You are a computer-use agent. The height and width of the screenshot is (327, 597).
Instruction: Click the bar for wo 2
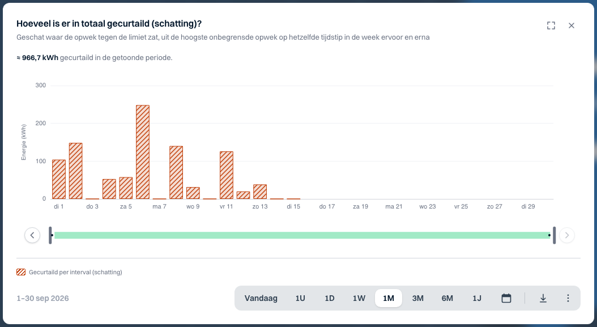[76, 171]
